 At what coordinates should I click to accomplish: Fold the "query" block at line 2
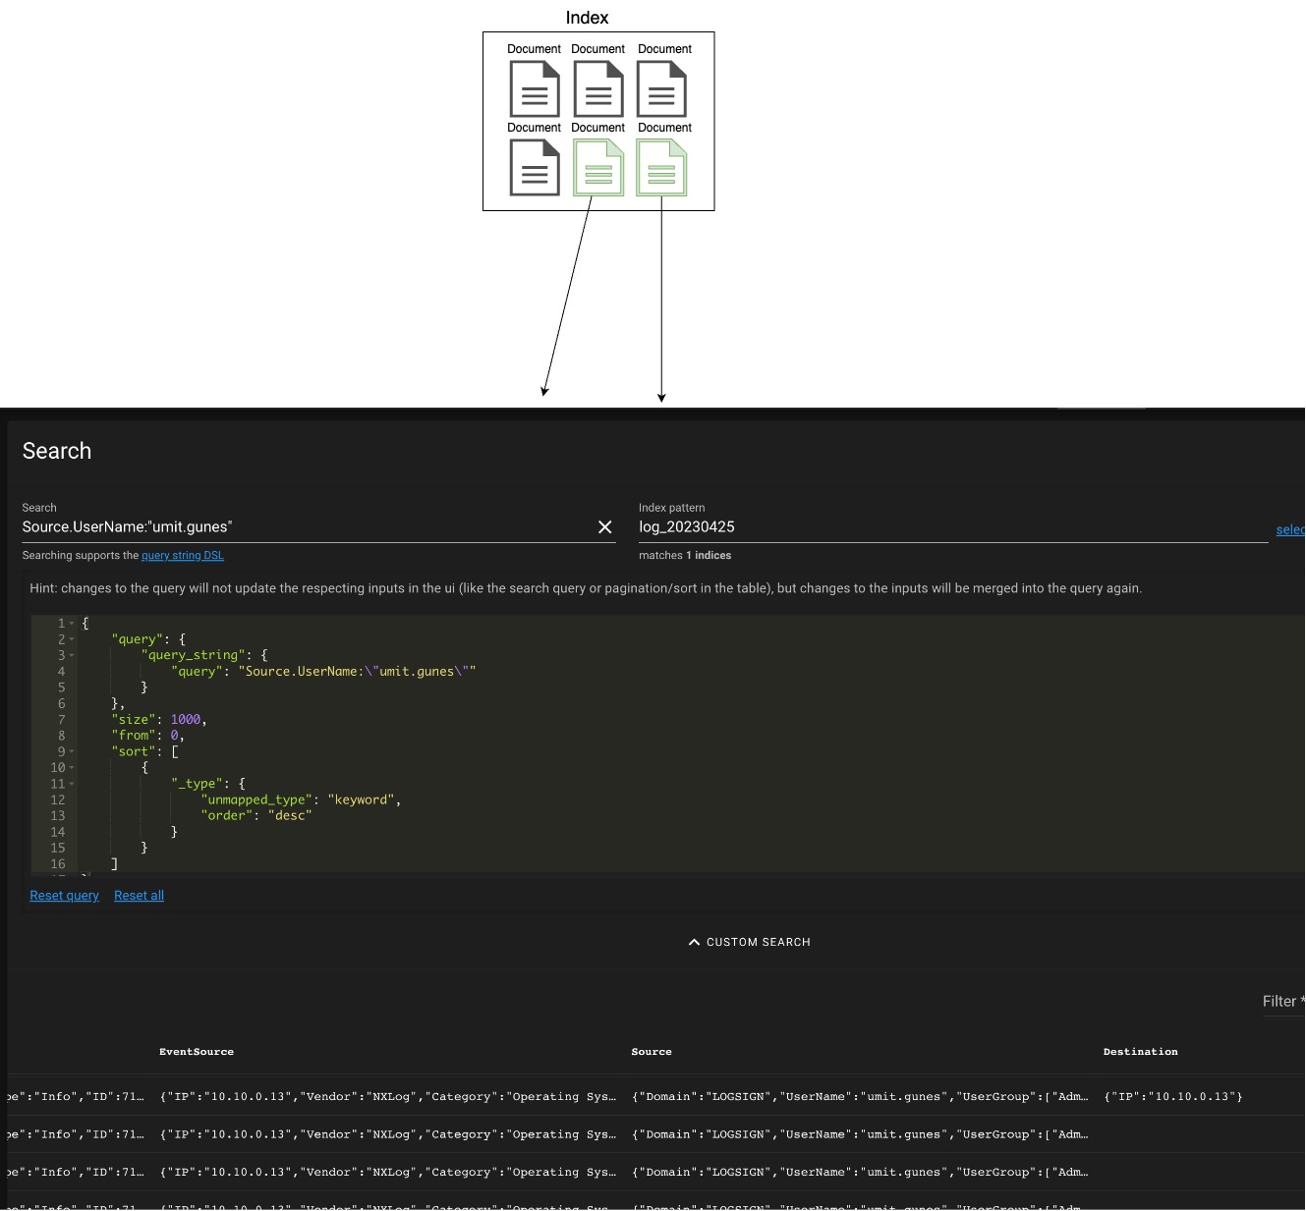pyautogui.click(x=72, y=639)
